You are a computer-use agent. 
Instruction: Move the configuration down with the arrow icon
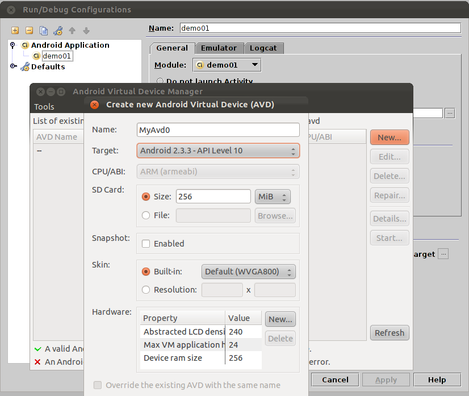86,31
